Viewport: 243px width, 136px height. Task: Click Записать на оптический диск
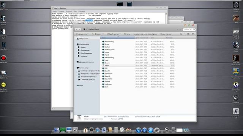click(145, 34)
